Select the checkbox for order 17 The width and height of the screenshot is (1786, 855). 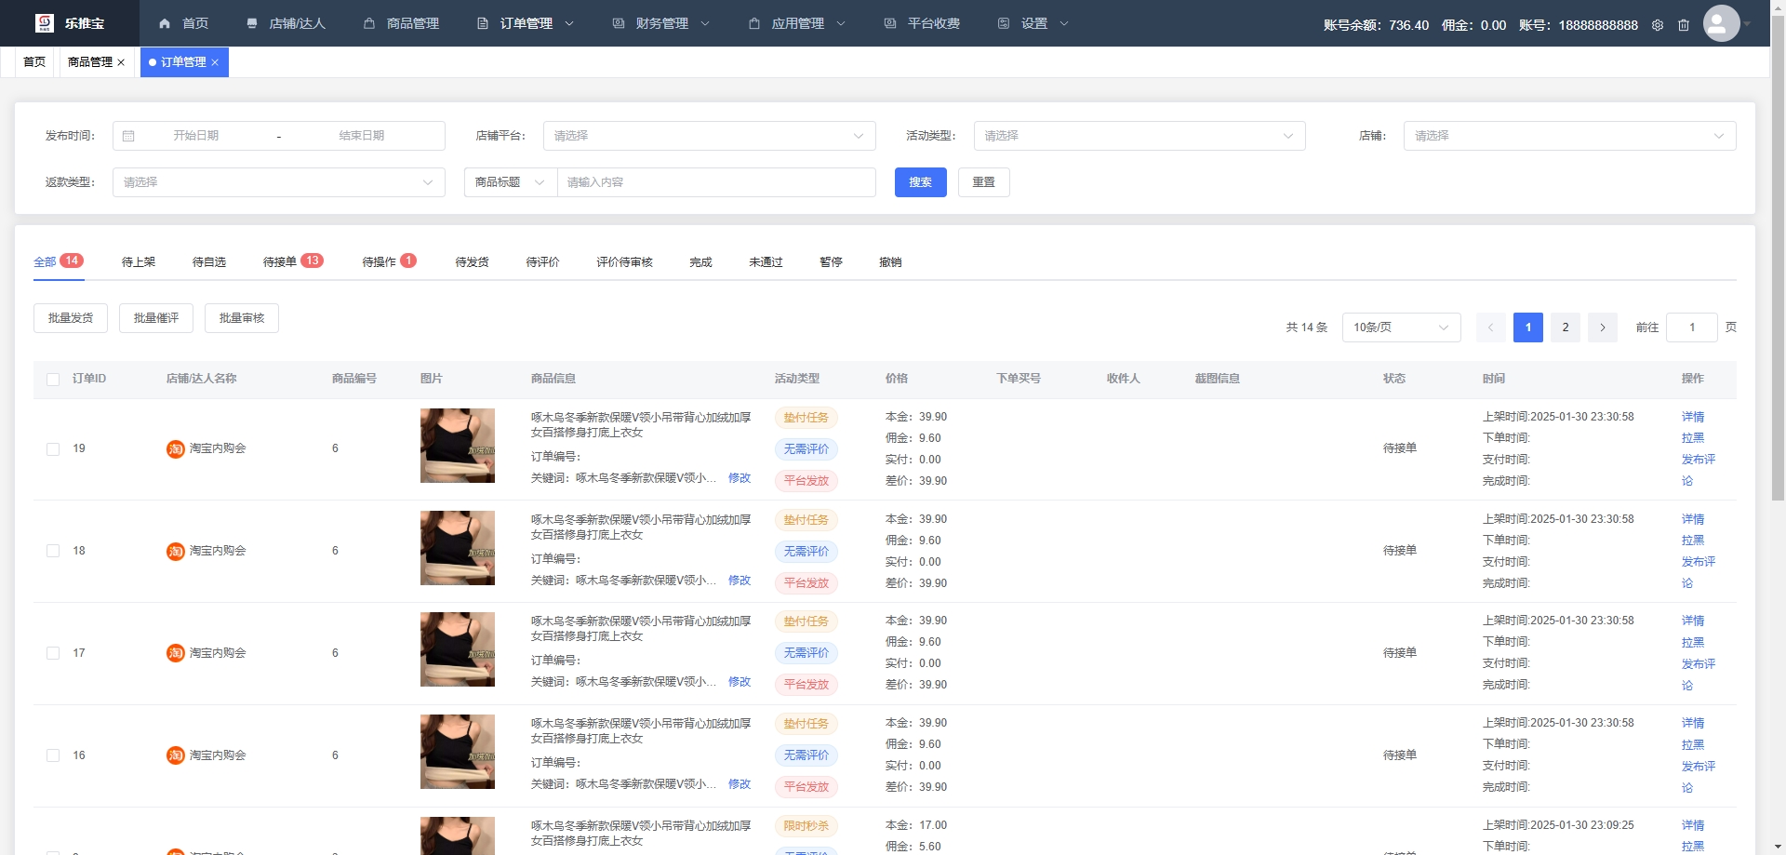coord(53,653)
